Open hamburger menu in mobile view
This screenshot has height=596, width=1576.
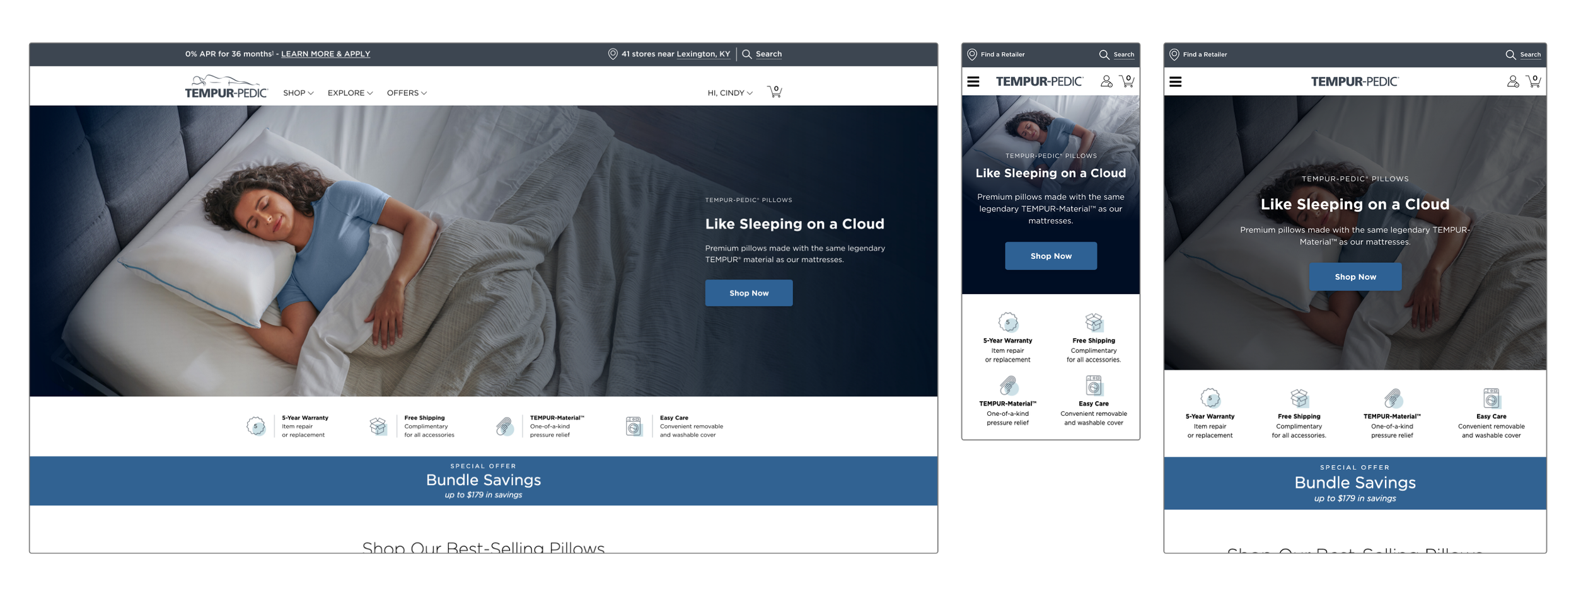(973, 82)
